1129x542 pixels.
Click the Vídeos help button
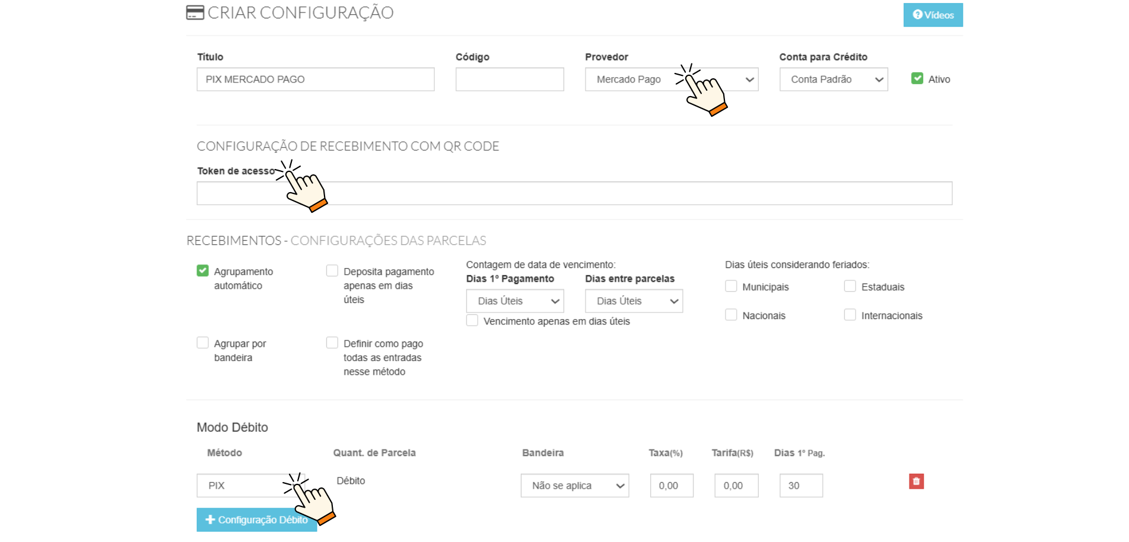tap(933, 15)
